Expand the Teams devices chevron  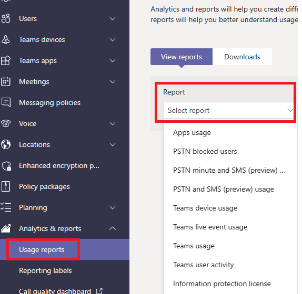(x=113, y=39)
